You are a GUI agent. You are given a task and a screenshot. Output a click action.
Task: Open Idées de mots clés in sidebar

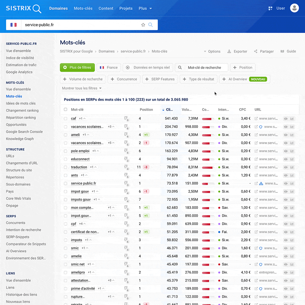click(21, 103)
